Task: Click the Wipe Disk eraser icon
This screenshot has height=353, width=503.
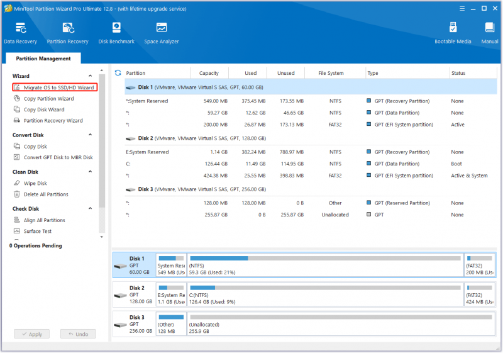Action: (x=17, y=183)
